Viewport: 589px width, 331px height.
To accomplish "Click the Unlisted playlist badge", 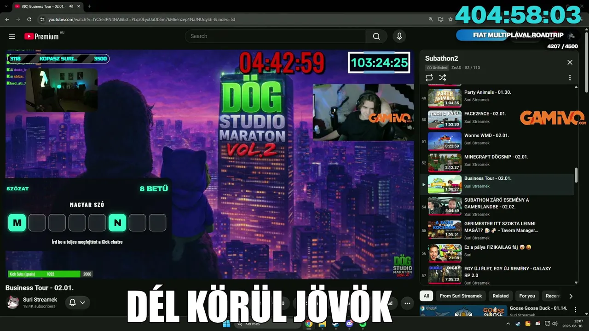I will tap(437, 68).
